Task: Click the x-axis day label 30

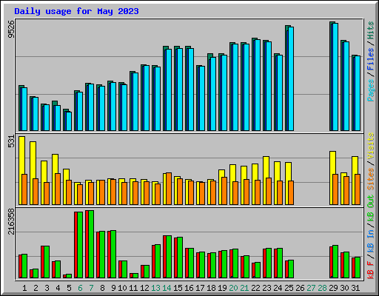Action: (x=344, y=288)
